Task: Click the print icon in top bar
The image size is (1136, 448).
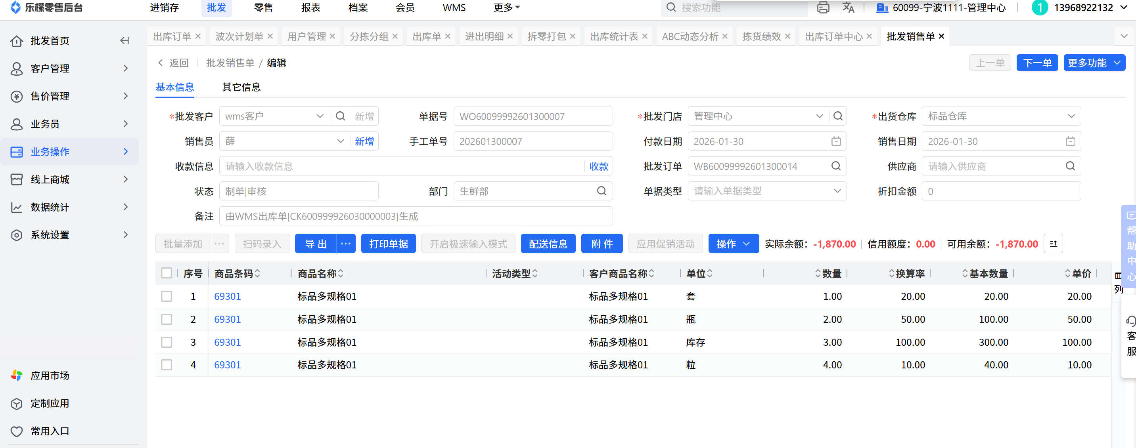Action: pyautogui.click(x=823, y=8)
